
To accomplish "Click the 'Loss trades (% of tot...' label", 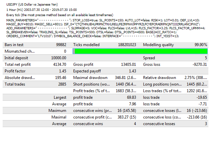I will (x=162, y=91).
